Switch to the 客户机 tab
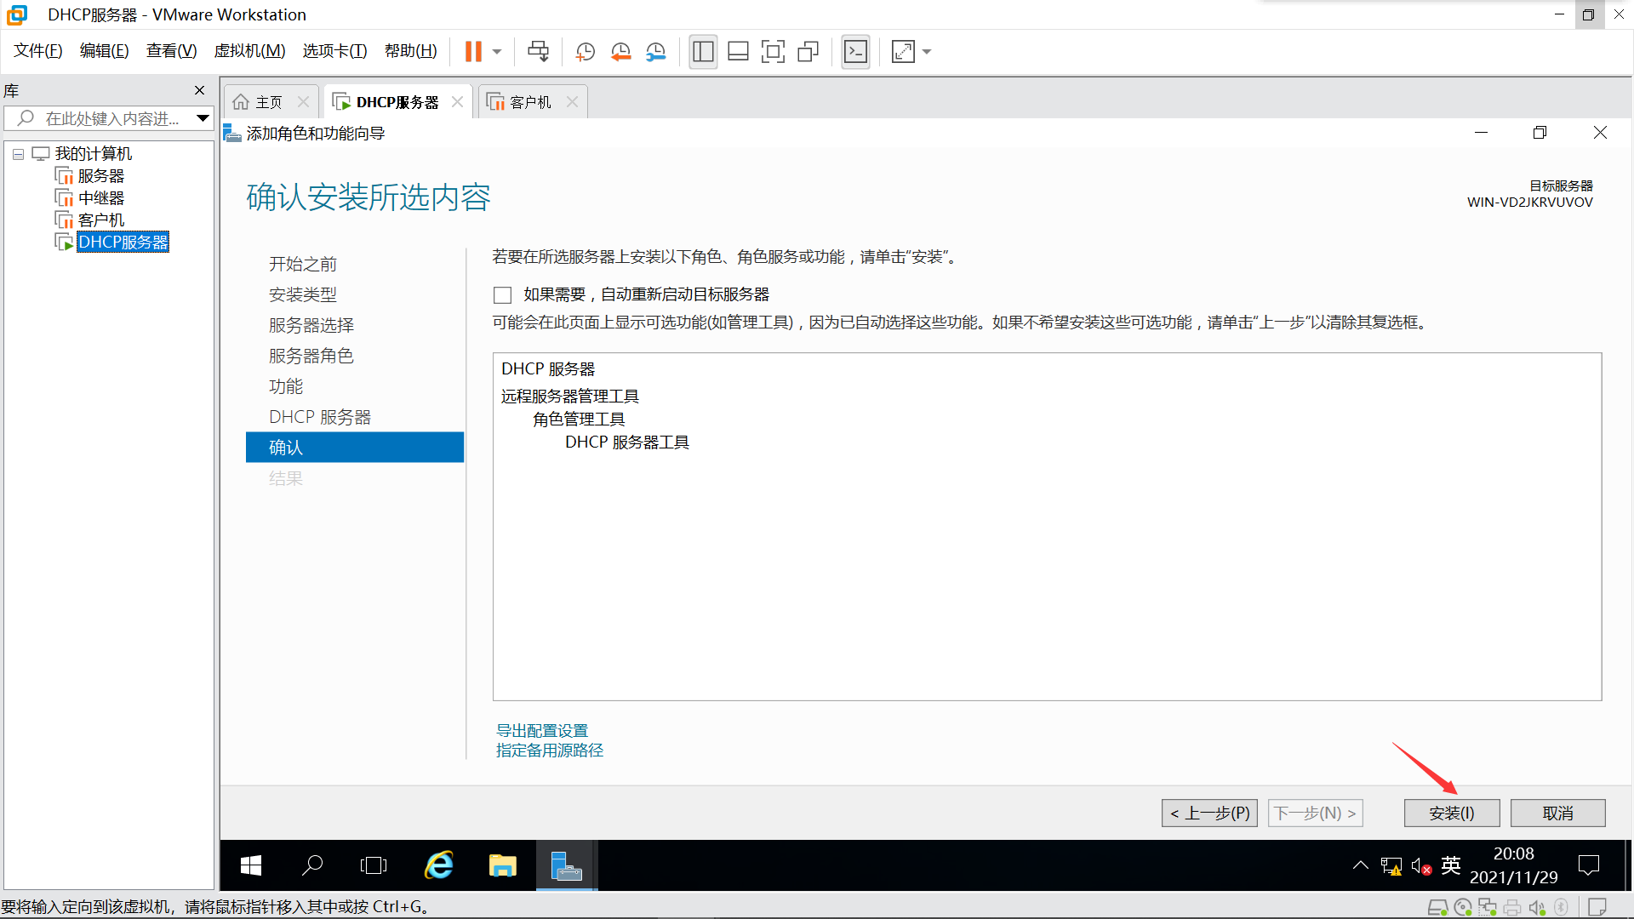The width and height of the screenshot is (1634, 919). [529, 102]
